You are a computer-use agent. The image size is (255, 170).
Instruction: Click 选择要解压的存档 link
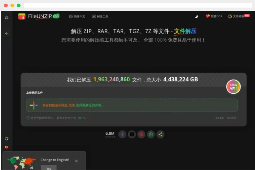click(x=90, y=105)
